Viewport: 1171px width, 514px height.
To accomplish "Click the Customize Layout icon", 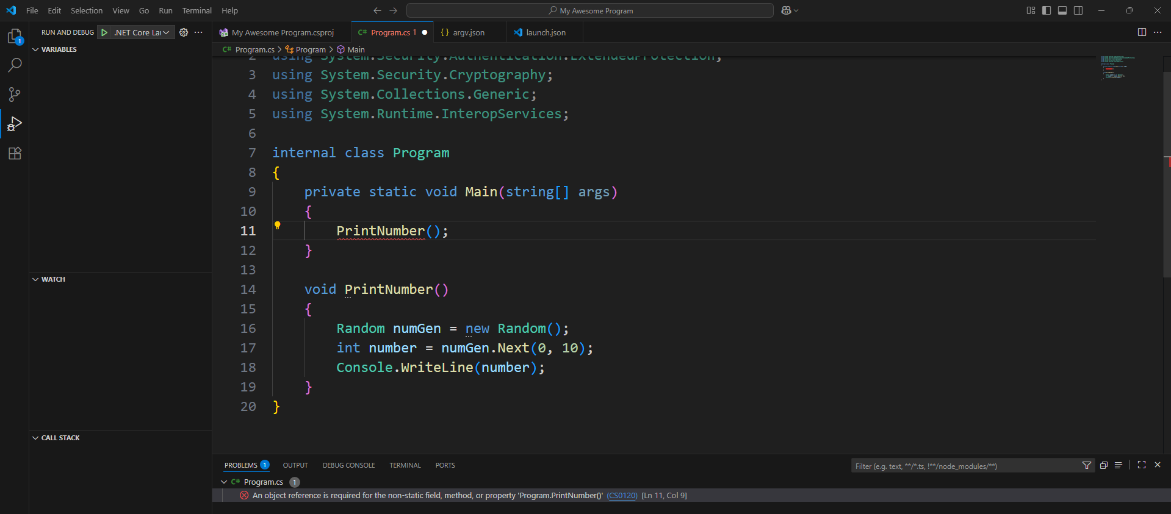I will [1031, 10].
